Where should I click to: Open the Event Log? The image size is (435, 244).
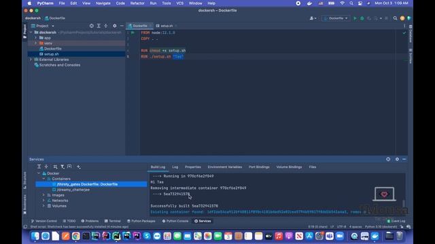point(396,221)
